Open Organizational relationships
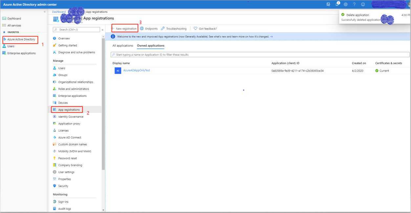Screen dimensions: 411x213 tap(76, 82)
